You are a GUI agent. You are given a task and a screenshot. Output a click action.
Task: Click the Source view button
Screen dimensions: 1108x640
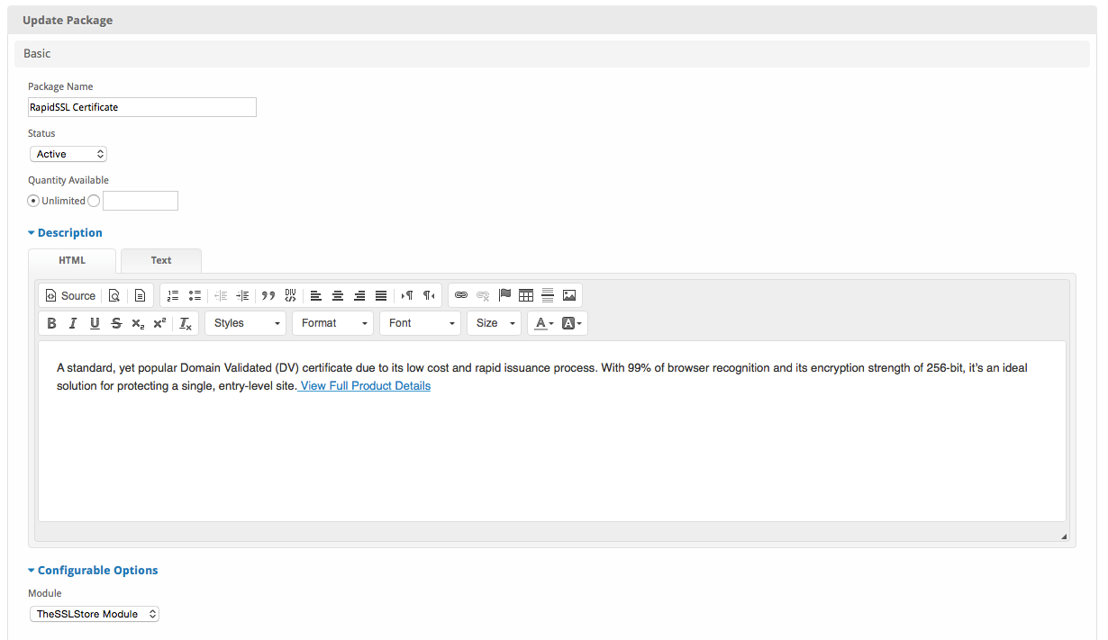[x=70, y=295]
